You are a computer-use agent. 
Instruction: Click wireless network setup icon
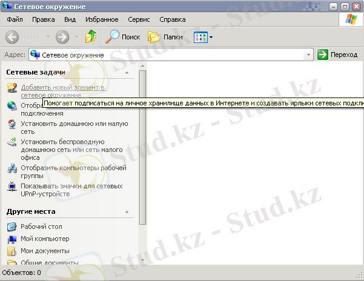point(12,142)
